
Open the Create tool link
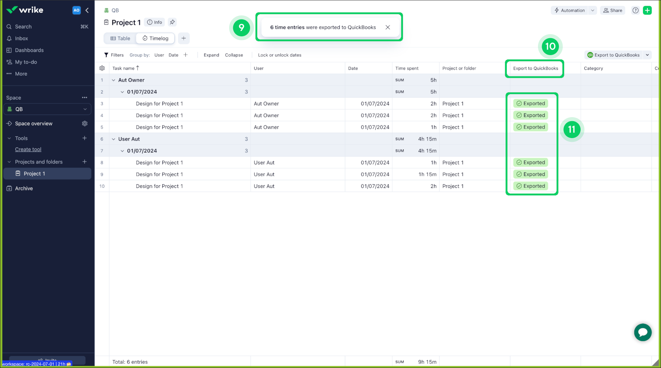(x=28, y=149)
